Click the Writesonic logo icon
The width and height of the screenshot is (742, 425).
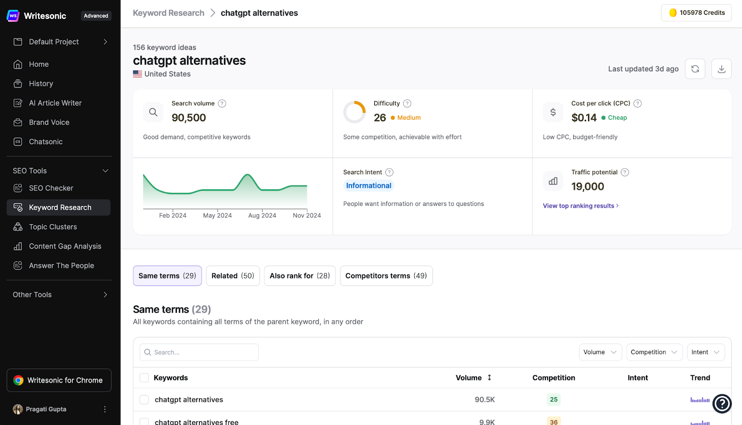[x=13, y=16]
